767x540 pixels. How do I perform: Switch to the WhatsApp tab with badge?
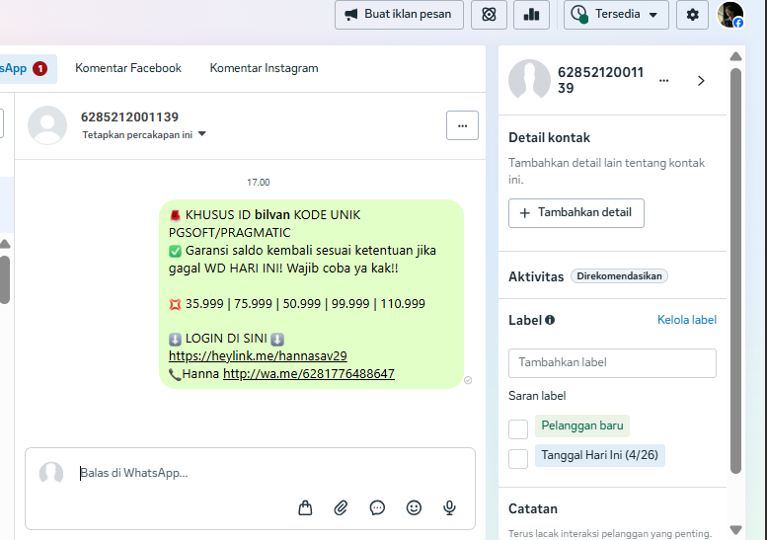pos(27,68)
